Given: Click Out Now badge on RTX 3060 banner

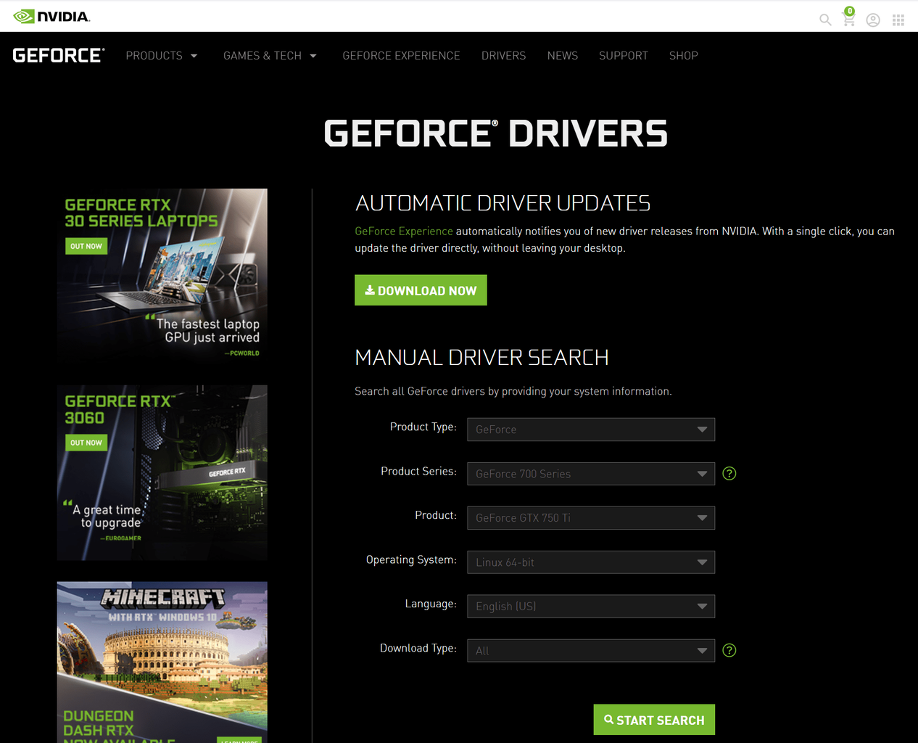Looking at the screenshot, I should (86, 443).
